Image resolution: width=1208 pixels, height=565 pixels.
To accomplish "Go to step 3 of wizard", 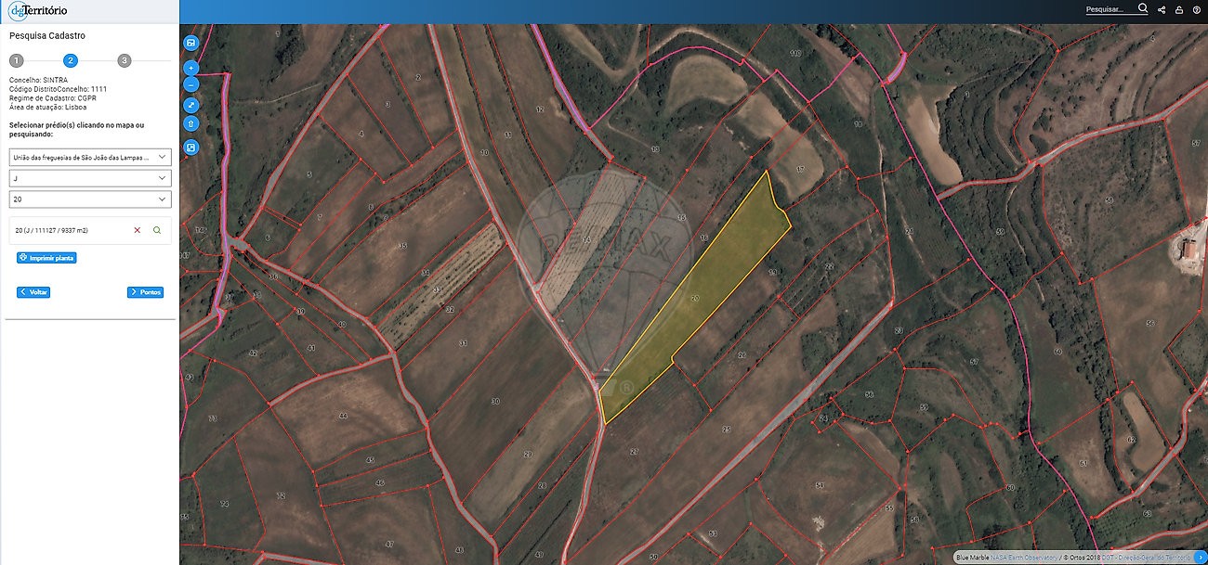I will [x=125, y=60].
